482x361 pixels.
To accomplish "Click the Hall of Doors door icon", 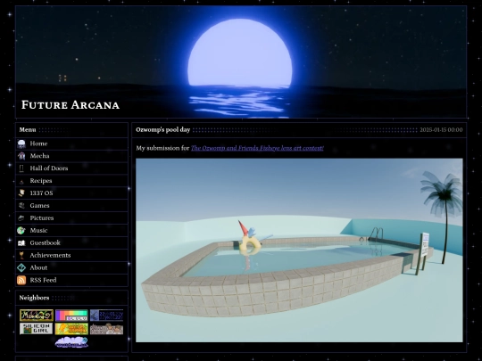I will [21, 168].
